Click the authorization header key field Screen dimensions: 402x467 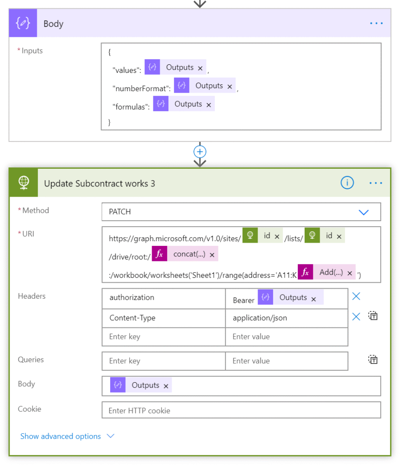163,298
